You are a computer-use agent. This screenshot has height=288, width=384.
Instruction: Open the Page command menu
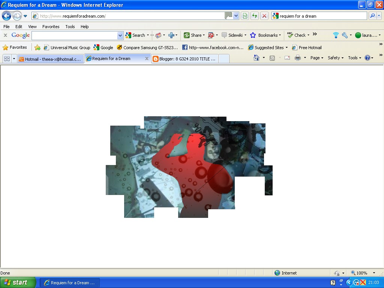[x=316, y=58]
